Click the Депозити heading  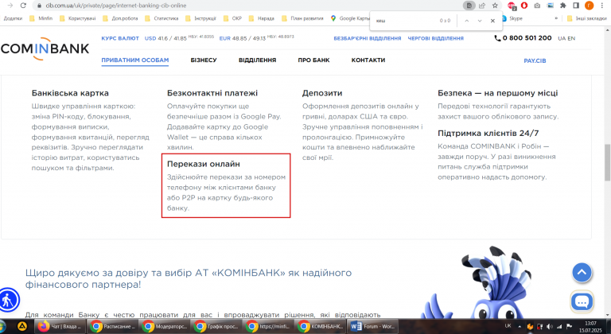point(322,93)
